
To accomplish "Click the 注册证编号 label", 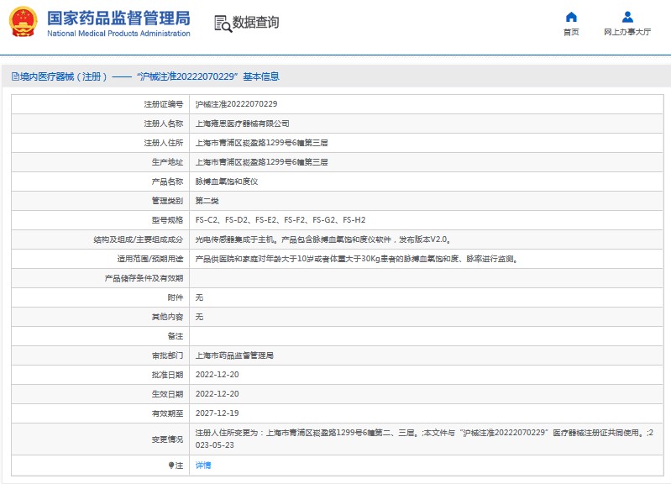I will coord(164,104).
